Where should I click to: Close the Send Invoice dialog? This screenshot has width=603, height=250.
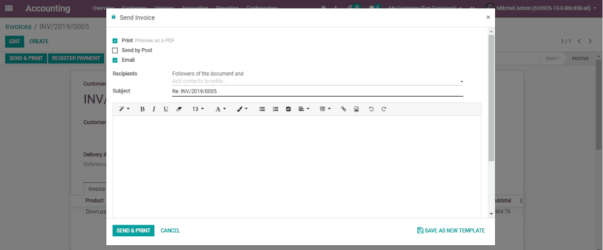(x=488, y=17)
